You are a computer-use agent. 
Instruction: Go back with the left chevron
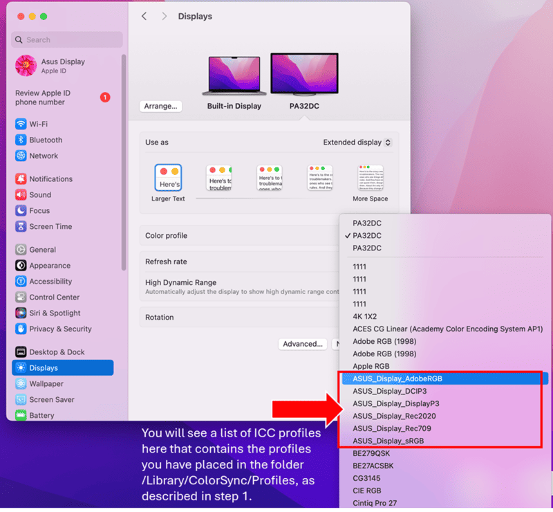point(144,16)
